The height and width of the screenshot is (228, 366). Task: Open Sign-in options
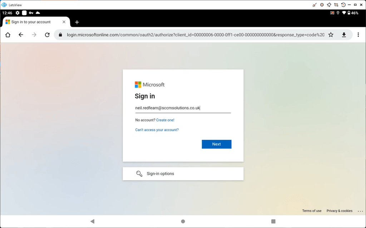pos(183,173)
